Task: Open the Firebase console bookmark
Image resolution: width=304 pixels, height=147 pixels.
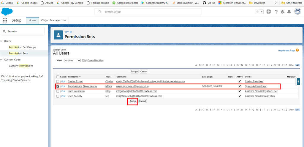Action: pyautogui.click(x=98, y=3)
